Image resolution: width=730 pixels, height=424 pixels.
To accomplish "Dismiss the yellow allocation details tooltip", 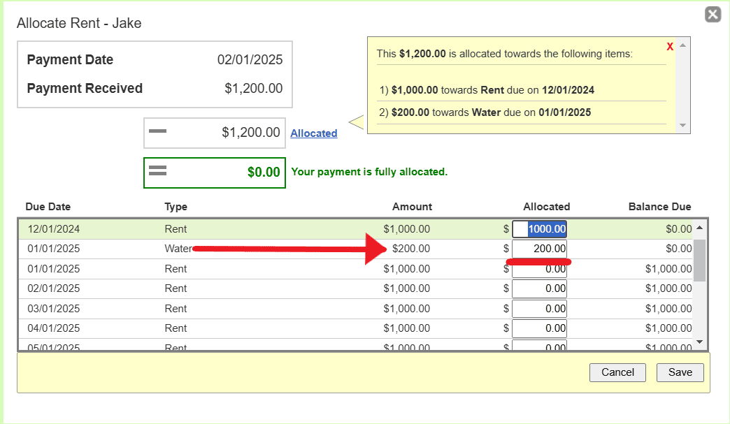I will [x=670, y=47].
